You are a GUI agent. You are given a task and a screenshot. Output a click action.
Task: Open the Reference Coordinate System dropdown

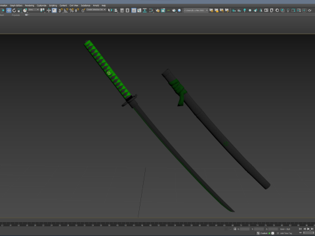point(33,10)
